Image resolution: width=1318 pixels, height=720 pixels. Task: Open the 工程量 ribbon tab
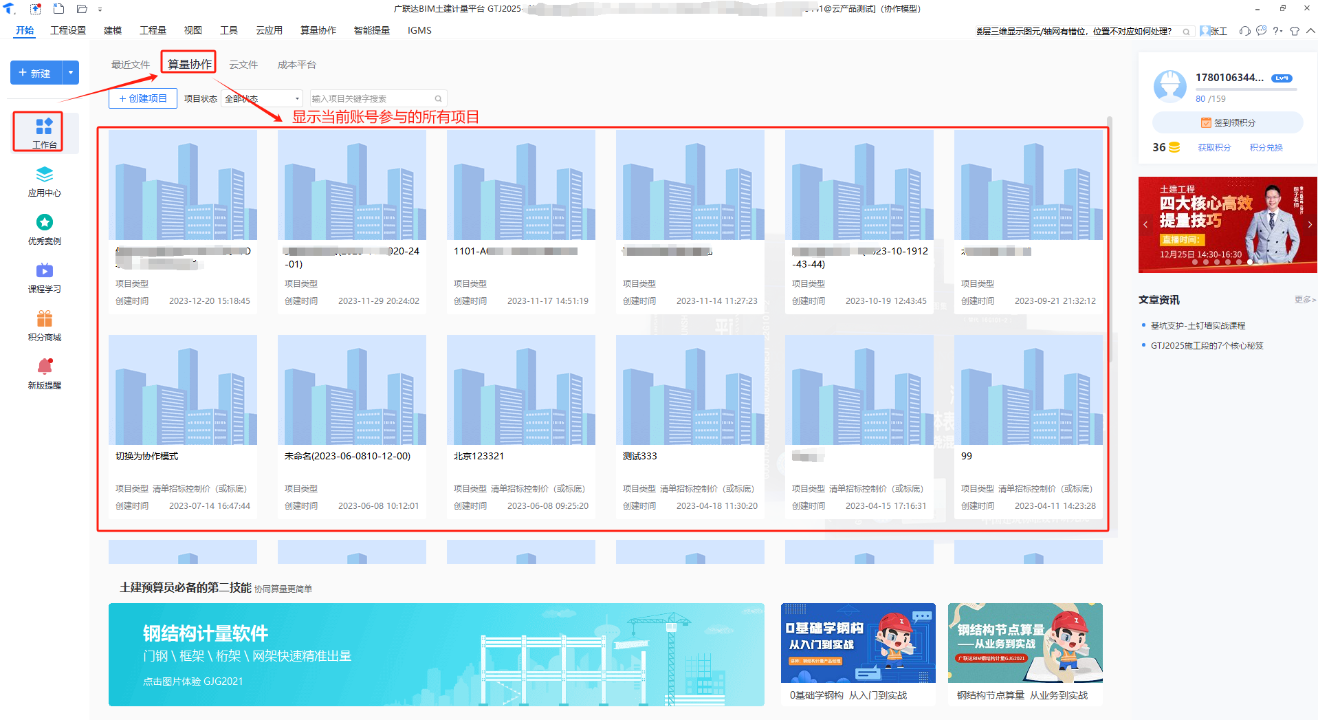pos(153,30)
